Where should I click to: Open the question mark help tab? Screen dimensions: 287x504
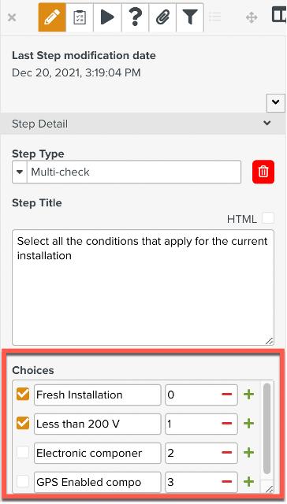tap(135, 17)
